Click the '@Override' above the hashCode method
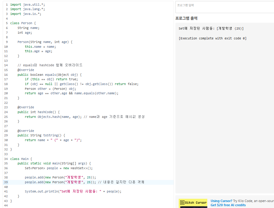 click(26, 107)
